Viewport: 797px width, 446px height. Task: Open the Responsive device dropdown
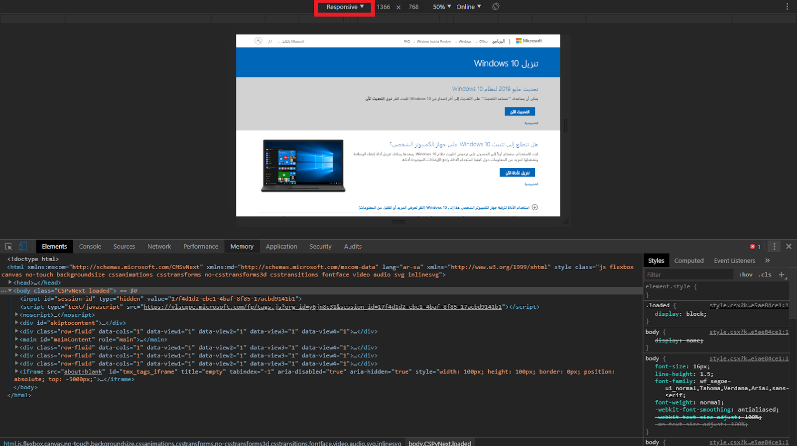345,7
